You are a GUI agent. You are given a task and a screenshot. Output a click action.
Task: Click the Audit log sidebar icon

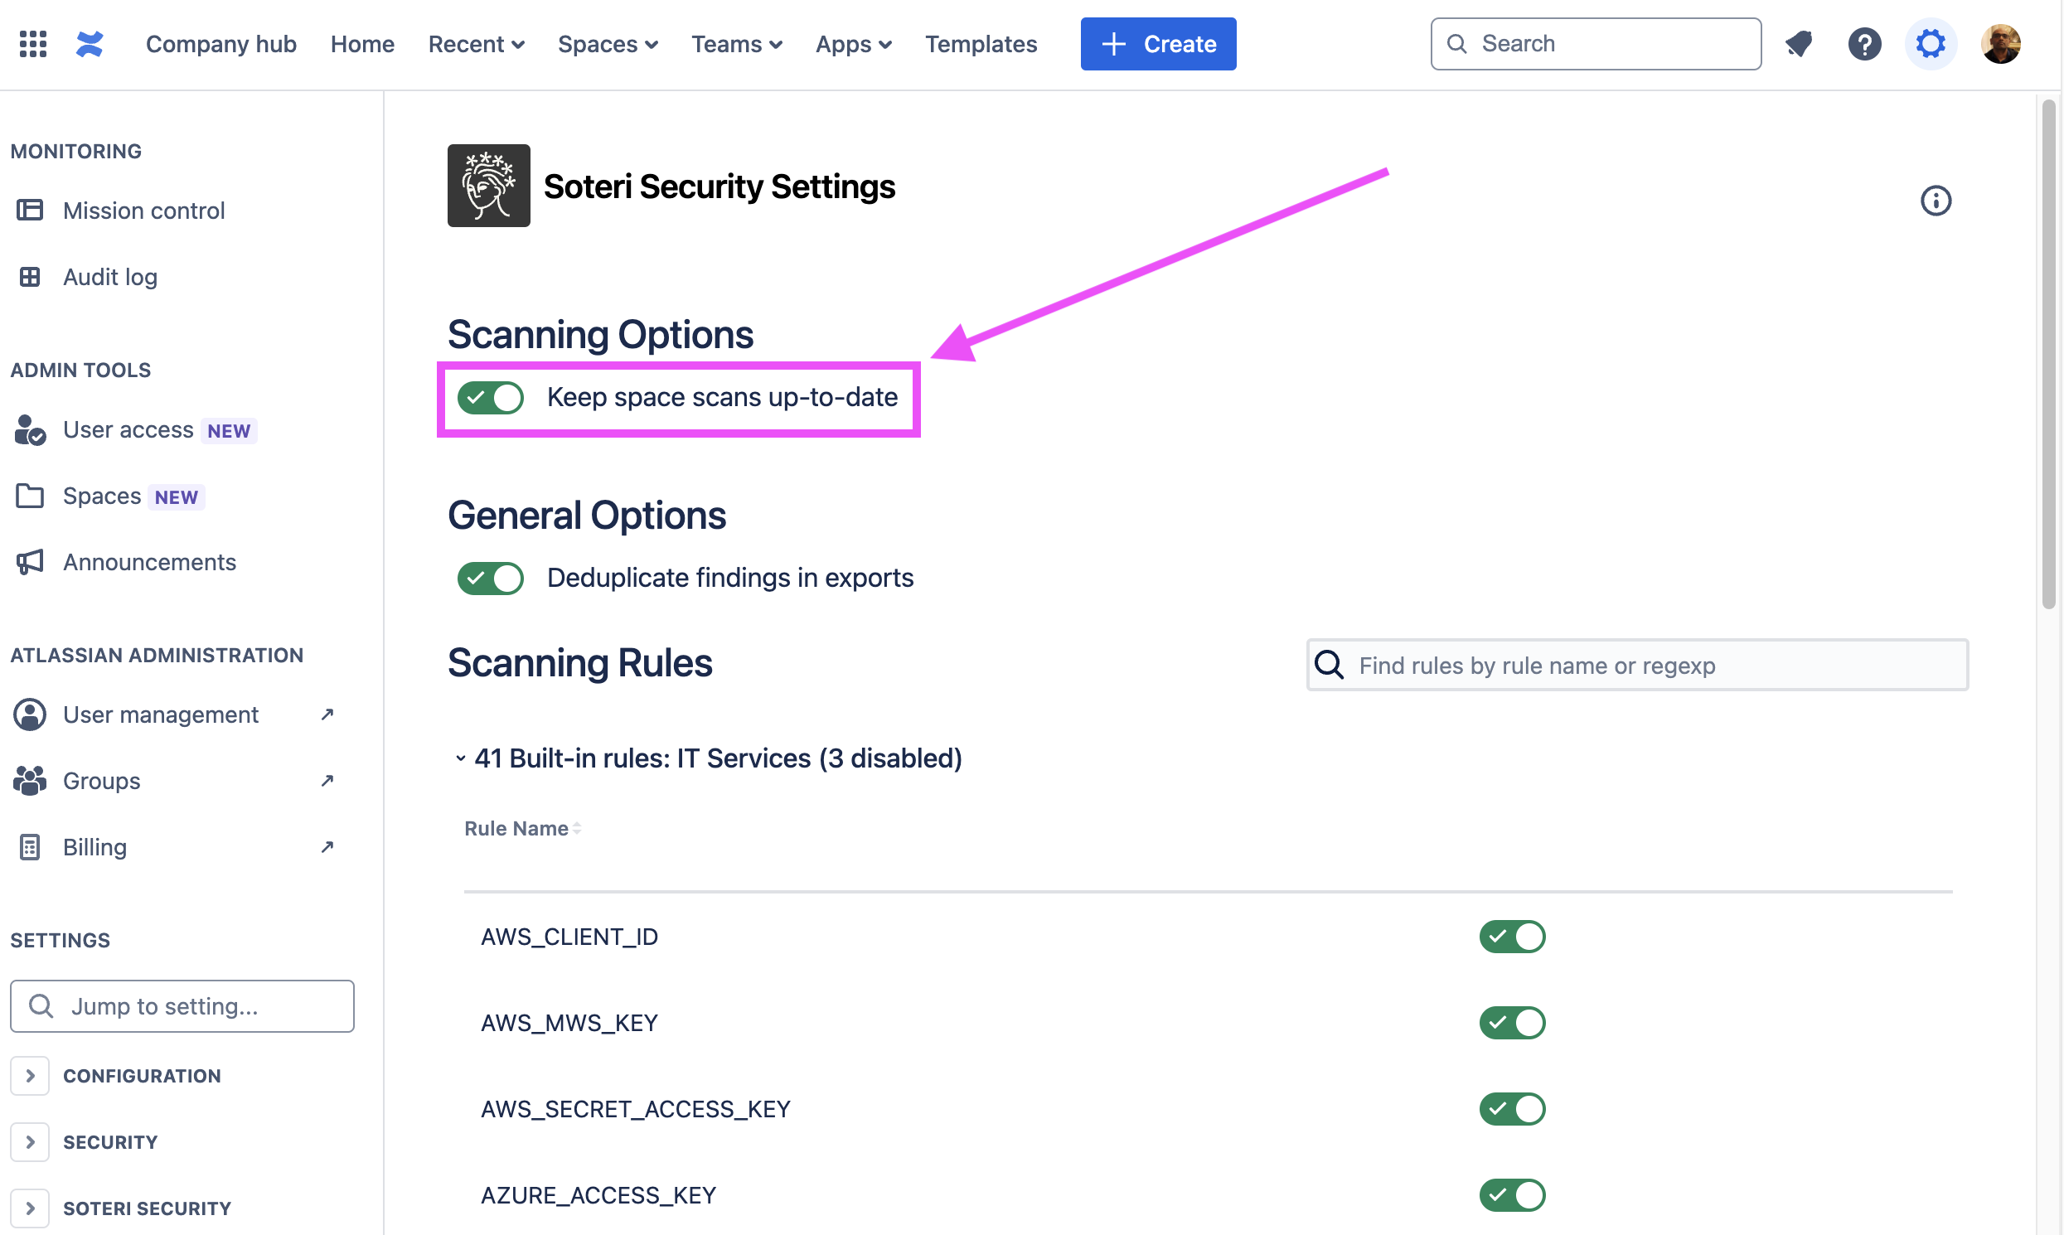click(30, 277)
